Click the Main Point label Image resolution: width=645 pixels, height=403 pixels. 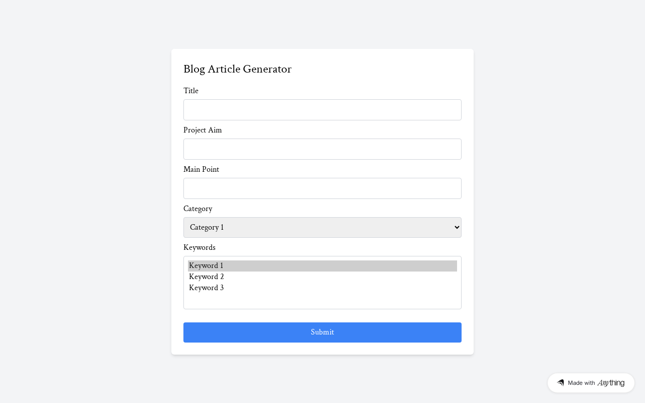pos(201,170)
